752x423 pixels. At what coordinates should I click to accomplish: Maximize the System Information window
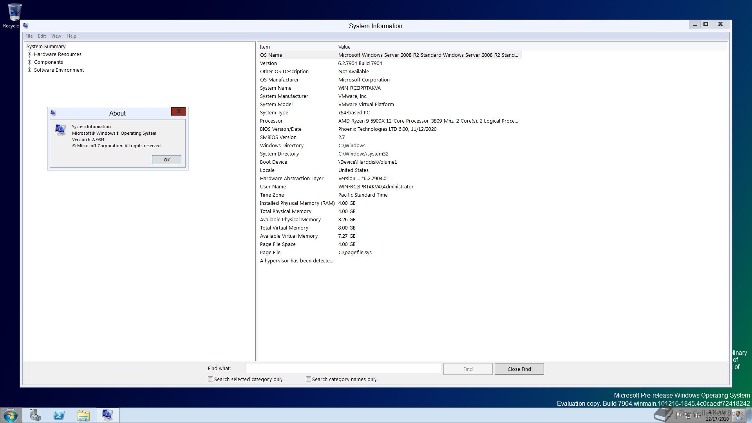706,24
